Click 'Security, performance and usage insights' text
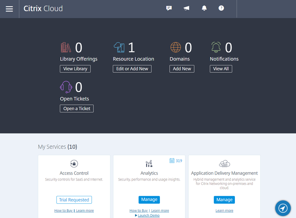Screen dimensions: 296x218 click(149, 179)
